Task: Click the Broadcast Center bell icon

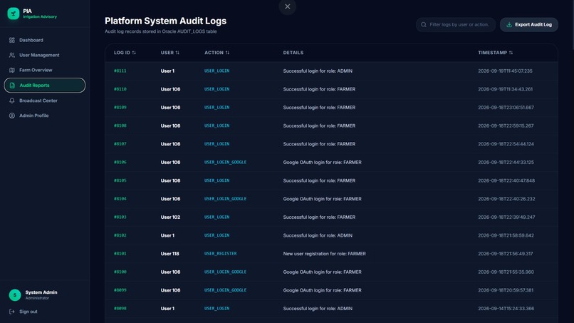Action: [12, 101]
